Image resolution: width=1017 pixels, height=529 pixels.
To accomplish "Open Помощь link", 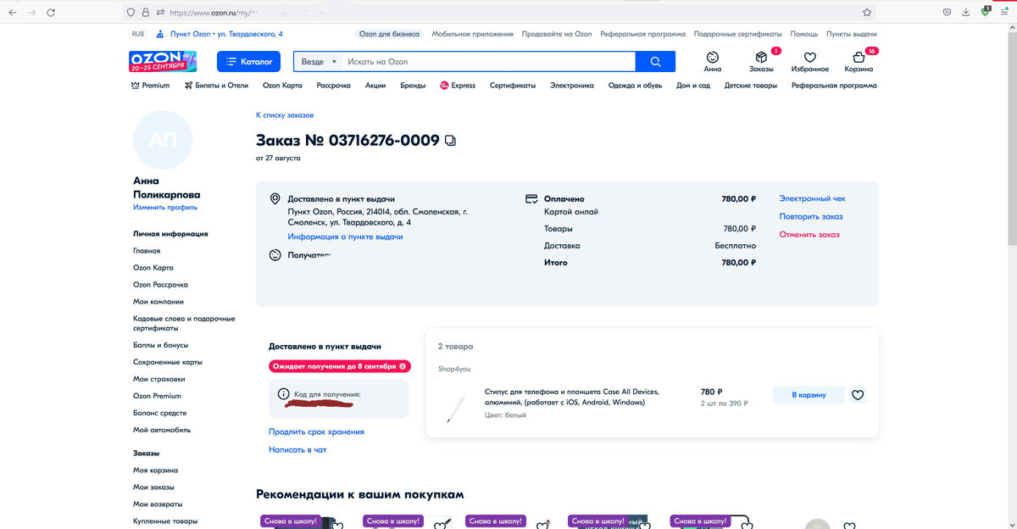I will pyautogui.click(x=804, y=34).
